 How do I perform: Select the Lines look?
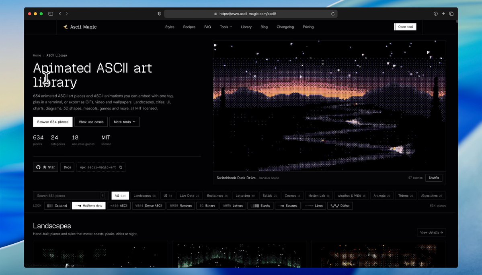(x=314, y=206)
